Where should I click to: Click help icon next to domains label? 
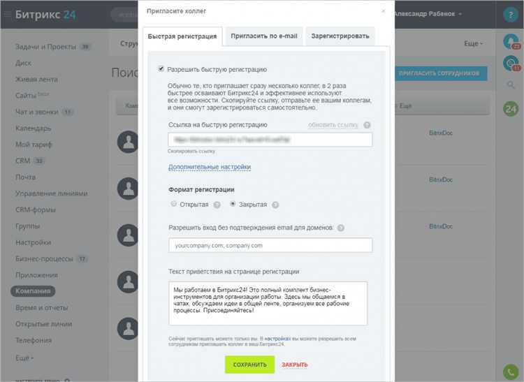click(340, 228)
